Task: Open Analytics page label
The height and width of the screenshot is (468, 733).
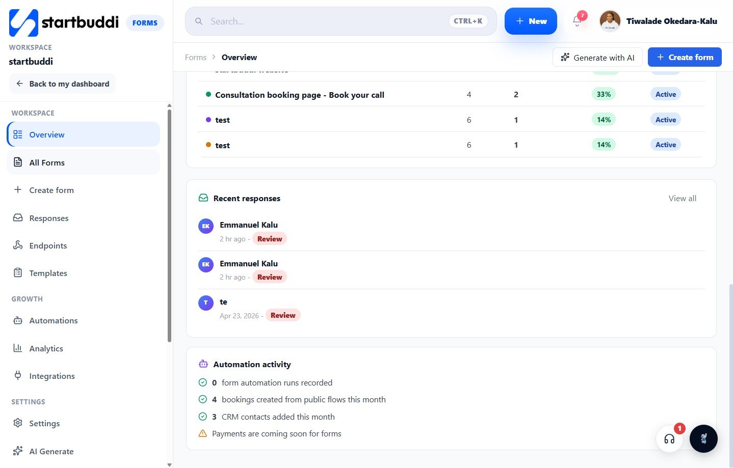Action: click(46, 348)
